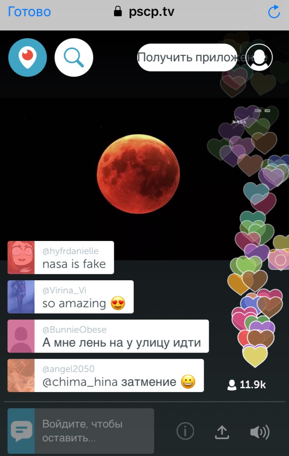Tap the Готово button
The image size is (289, 456).
29,12
